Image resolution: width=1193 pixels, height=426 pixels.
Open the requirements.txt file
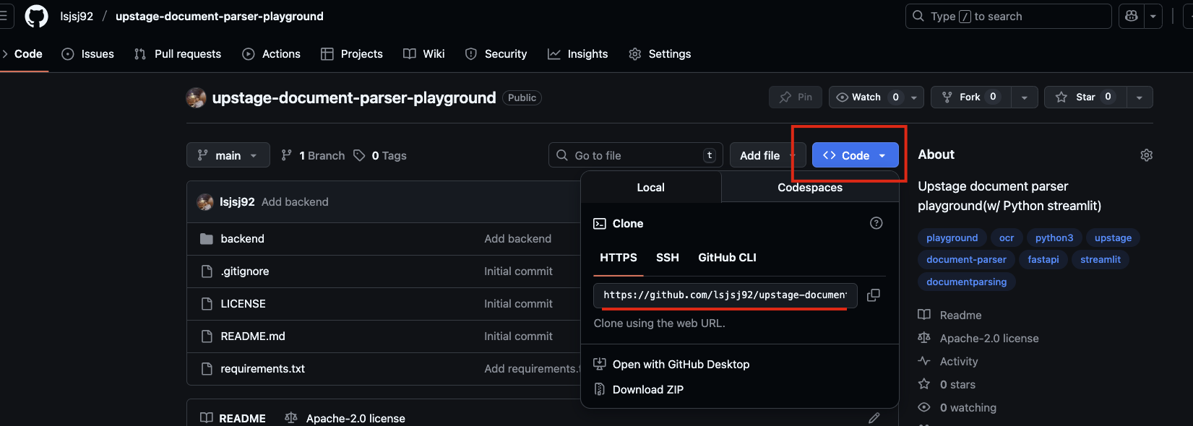pos(263,369)
